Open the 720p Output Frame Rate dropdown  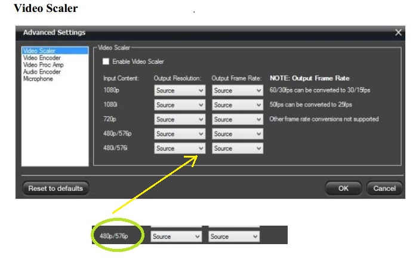pyautogui.click(x=238, y=119)
